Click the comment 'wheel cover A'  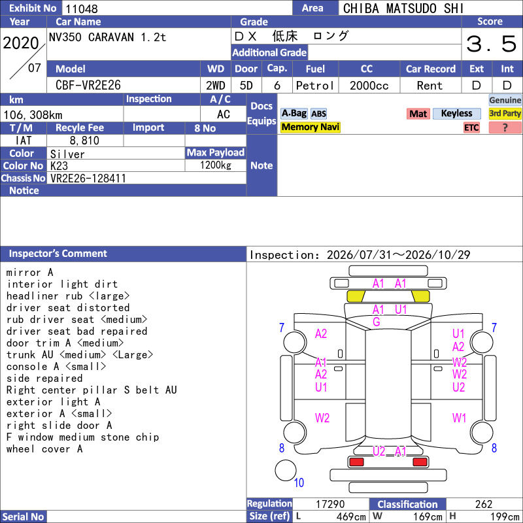(x=44, y=449)
